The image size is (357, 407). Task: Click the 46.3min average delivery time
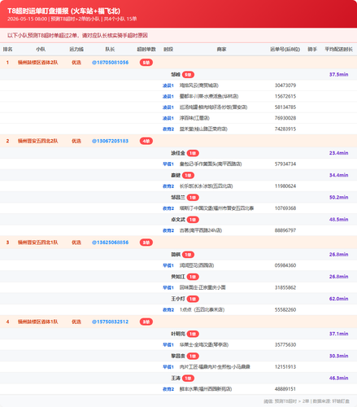[339, 379]
